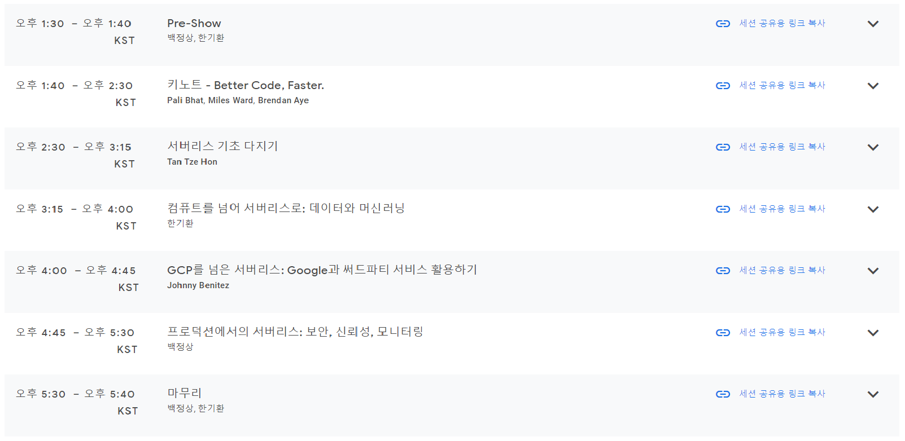Open chevron for 컴퓨트를 넘어 서버리스로 session

[x=873, y=209]
